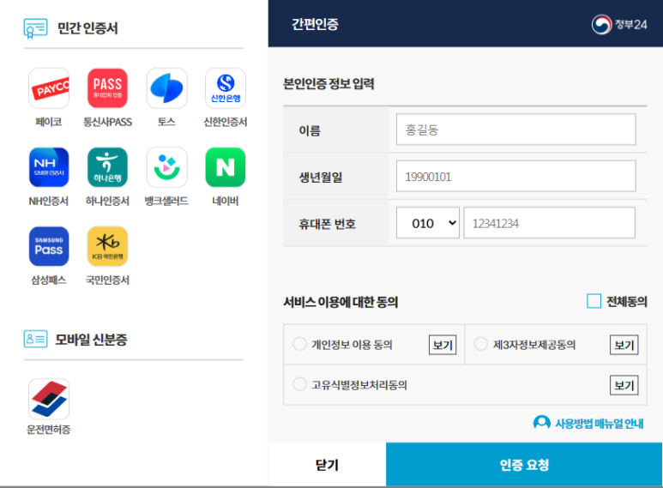Click the 하나인증서 label text

107,201
